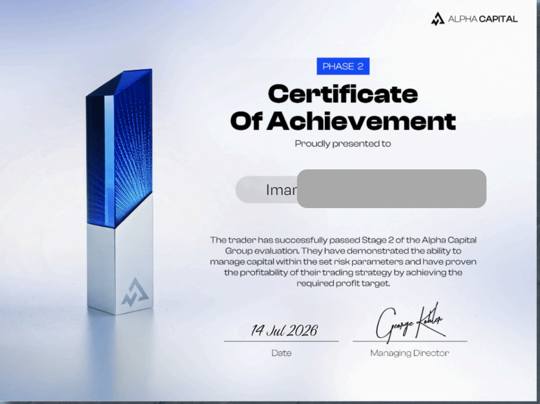Click the Of Achievement heading line
Image resolution: width=540 pixels, height=404 pixels.
tap(343, 121)
